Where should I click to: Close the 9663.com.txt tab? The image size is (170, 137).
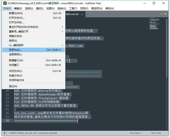82,14
